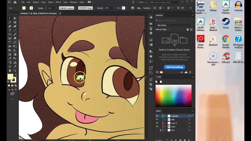Choose the Hand tool
Screen dimensions: 251x141
pyautogui.click(x=10, y=70)
